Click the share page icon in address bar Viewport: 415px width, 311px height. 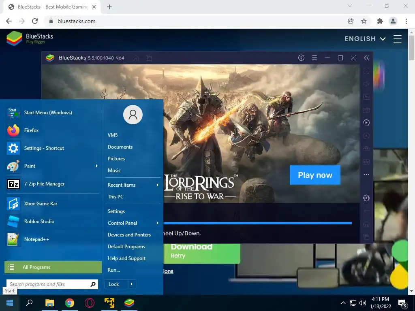point(351,21)
